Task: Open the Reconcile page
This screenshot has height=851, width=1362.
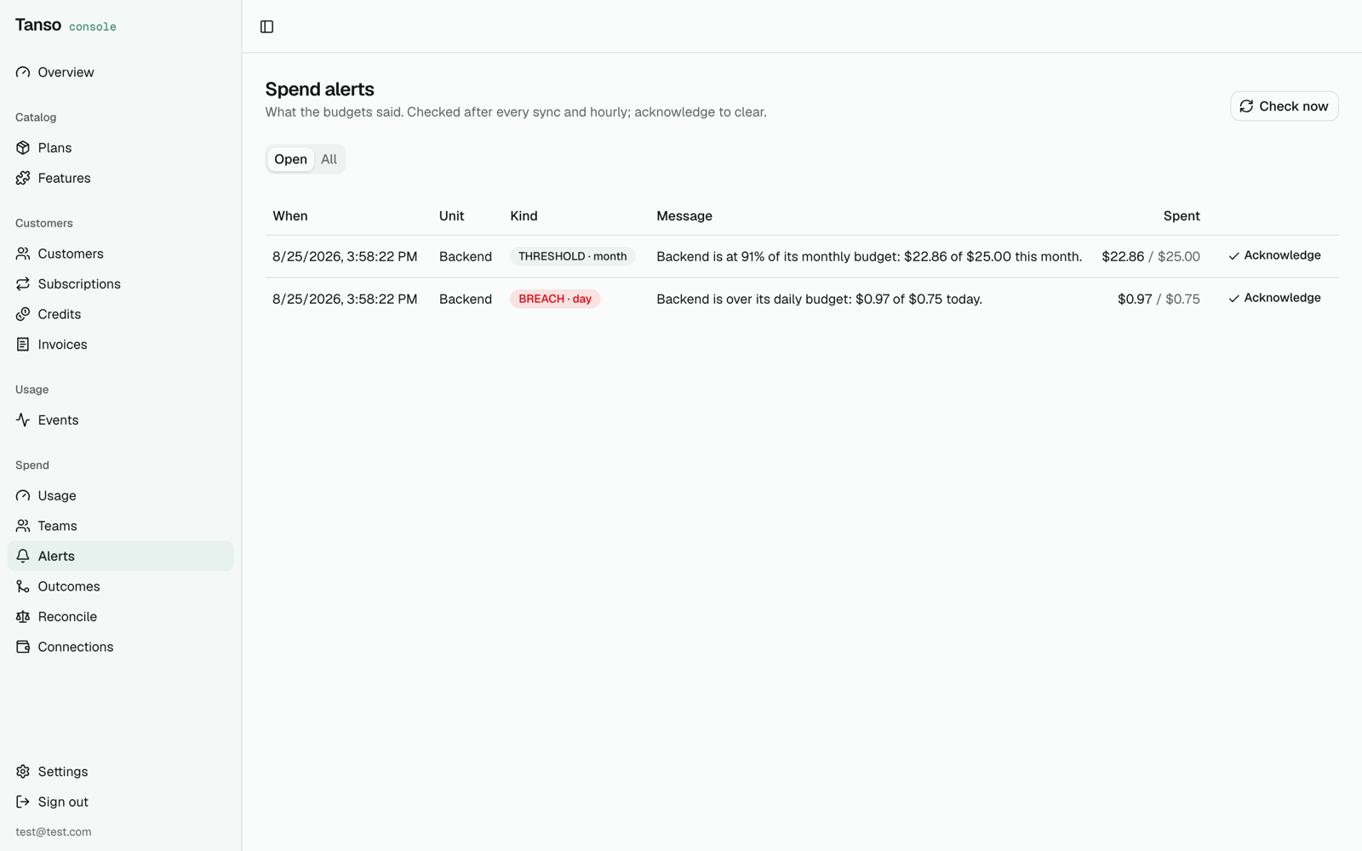Action: 121,617
